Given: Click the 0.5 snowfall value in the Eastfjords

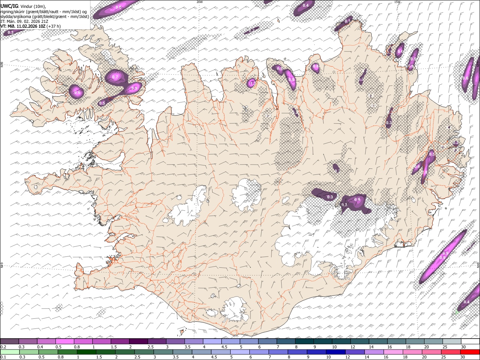Looking at the screenshot, I should coord(432,154).
